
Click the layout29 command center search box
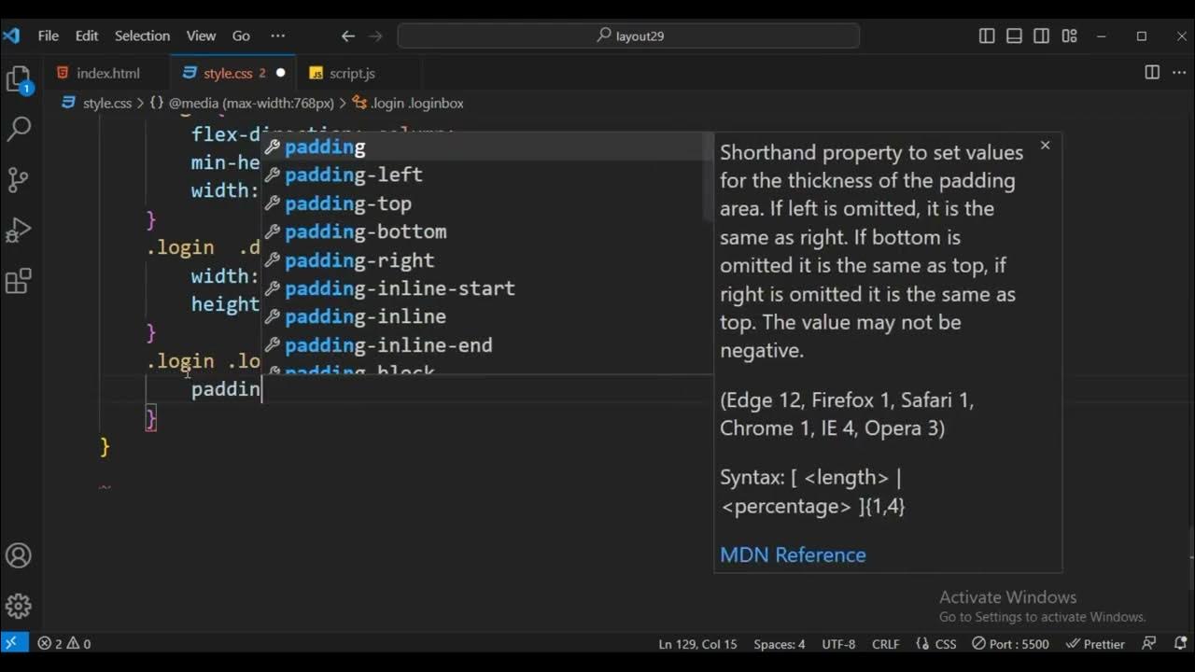pos(628,36)
